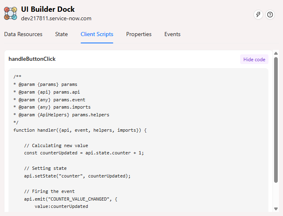This screenshot has height=216, width=283.
Task: Click the UI Builder Dock logo
Action: click(11, 13)
